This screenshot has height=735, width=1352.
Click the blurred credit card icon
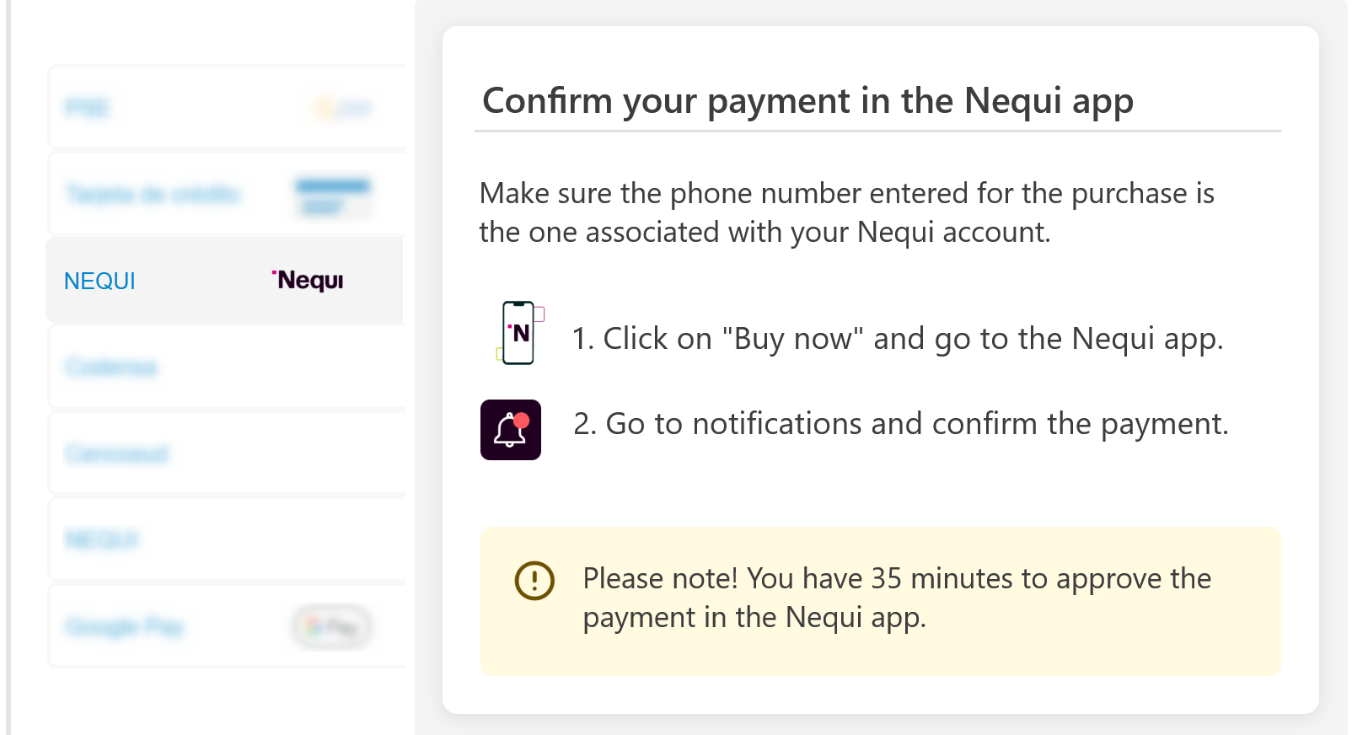click(x=333, y=196)
